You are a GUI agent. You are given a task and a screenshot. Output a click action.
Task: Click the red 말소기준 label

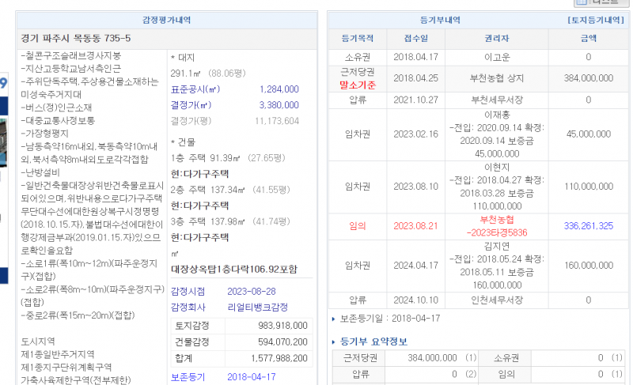pos(357,84)
